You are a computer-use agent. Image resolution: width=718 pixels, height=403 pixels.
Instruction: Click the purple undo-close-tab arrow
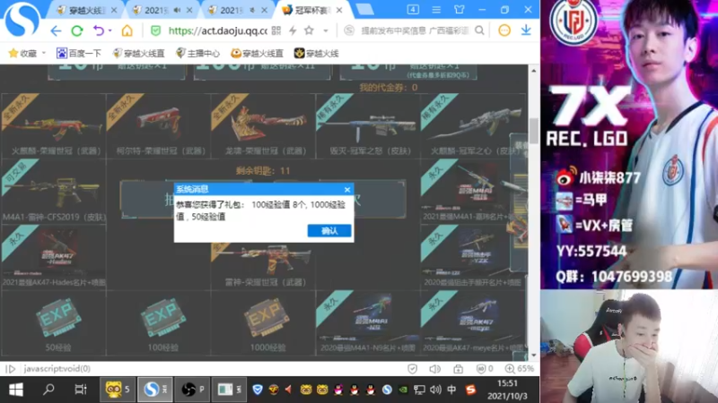tap(99, 30)
